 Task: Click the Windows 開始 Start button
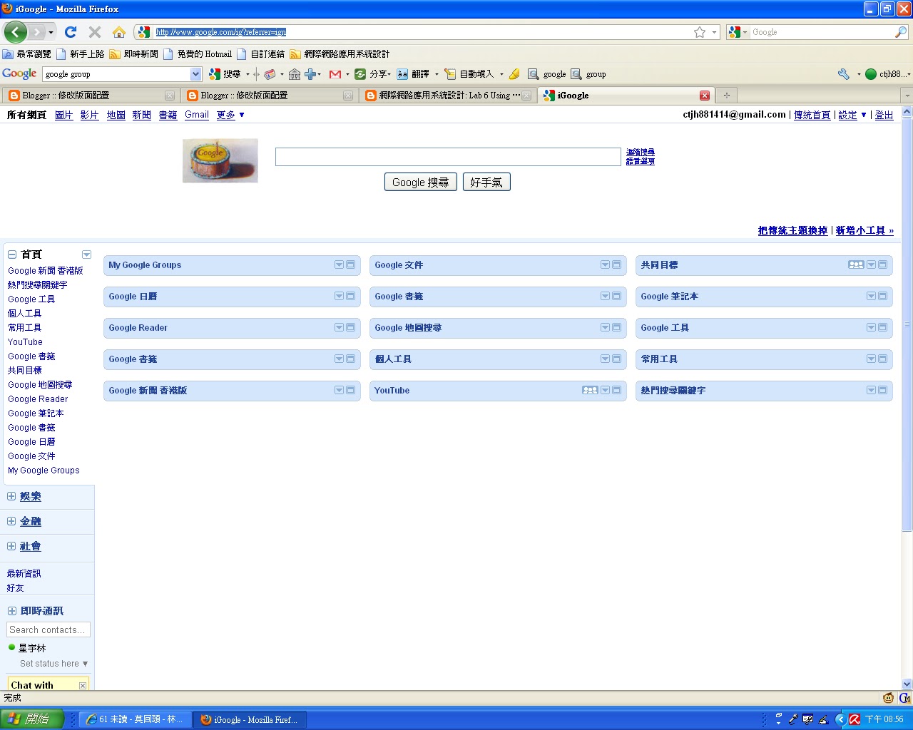click(32, 719)
